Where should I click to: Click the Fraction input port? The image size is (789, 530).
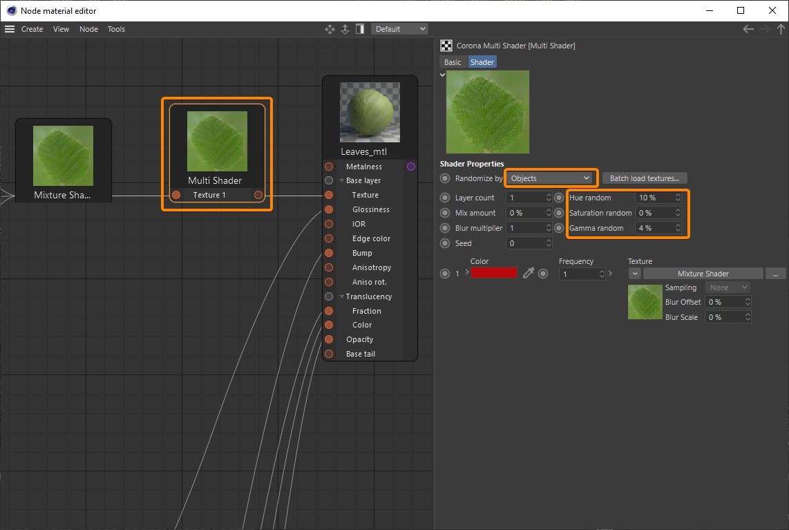click(x=329, y=311)
